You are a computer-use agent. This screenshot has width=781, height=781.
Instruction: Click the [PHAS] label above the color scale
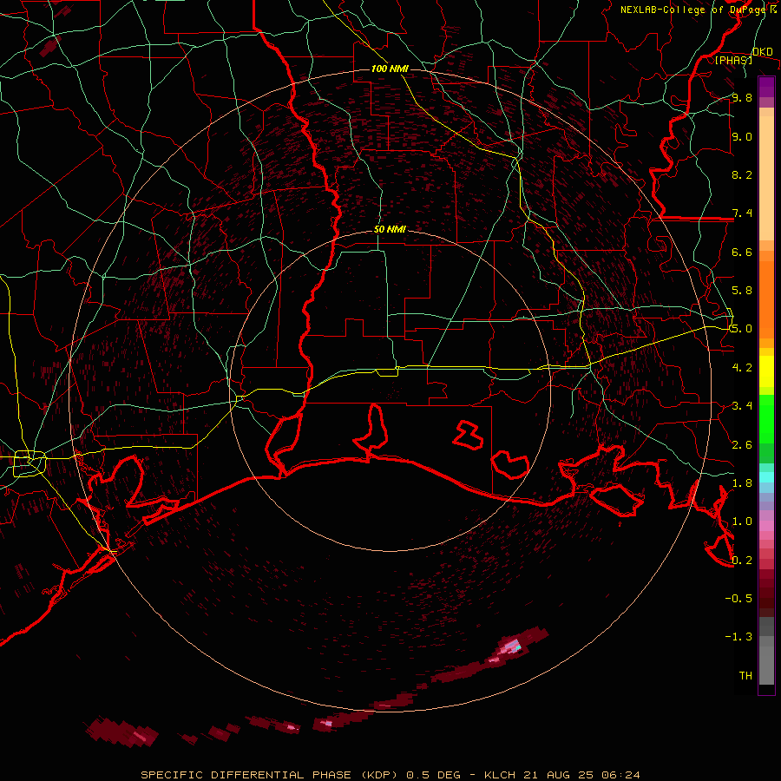(x=733, y=60)
